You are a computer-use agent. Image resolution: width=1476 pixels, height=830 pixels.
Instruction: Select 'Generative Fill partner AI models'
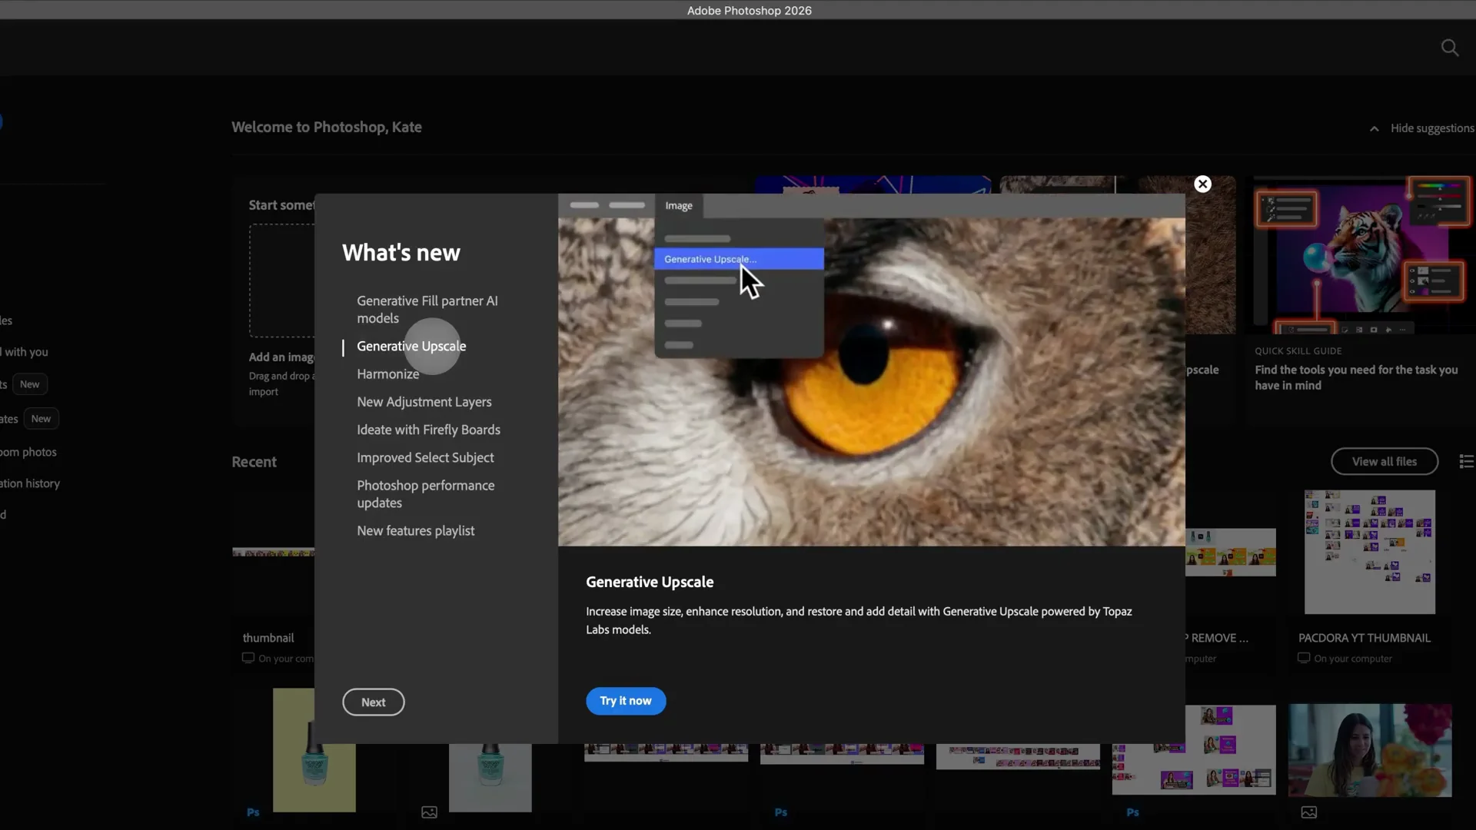(x=427, y=309)
